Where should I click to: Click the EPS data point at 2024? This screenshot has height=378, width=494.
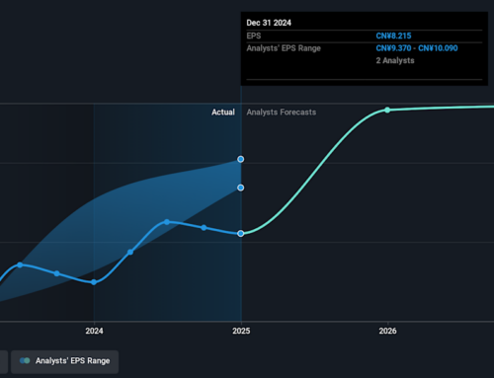tap(94, 282)
